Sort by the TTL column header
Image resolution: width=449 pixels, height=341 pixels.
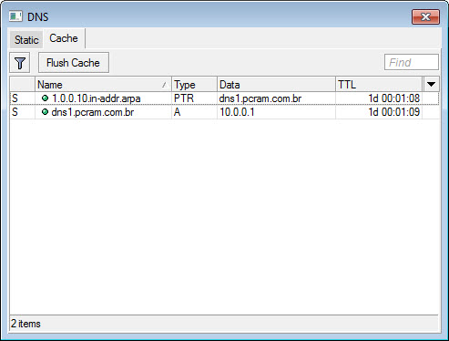379,85
